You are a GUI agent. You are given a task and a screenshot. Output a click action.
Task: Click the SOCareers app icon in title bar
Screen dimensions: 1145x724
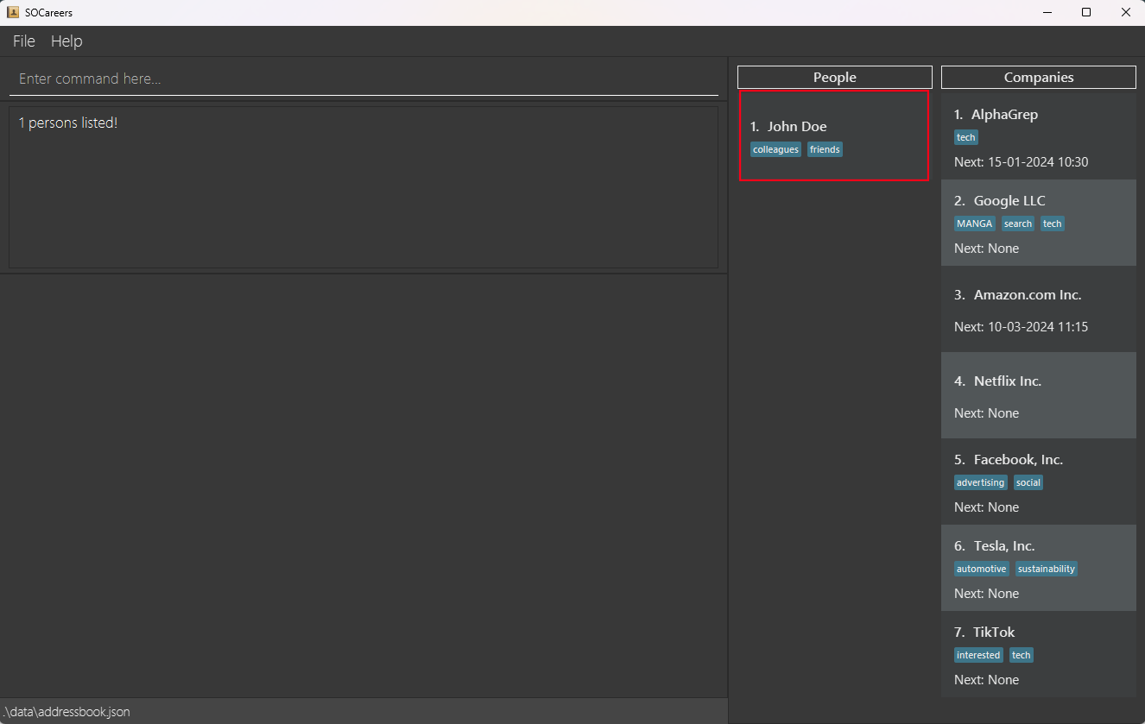(x=13, y=13)
